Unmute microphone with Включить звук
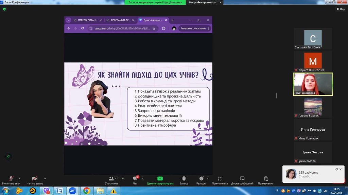The image size is (348, 195). coord(11,180)
